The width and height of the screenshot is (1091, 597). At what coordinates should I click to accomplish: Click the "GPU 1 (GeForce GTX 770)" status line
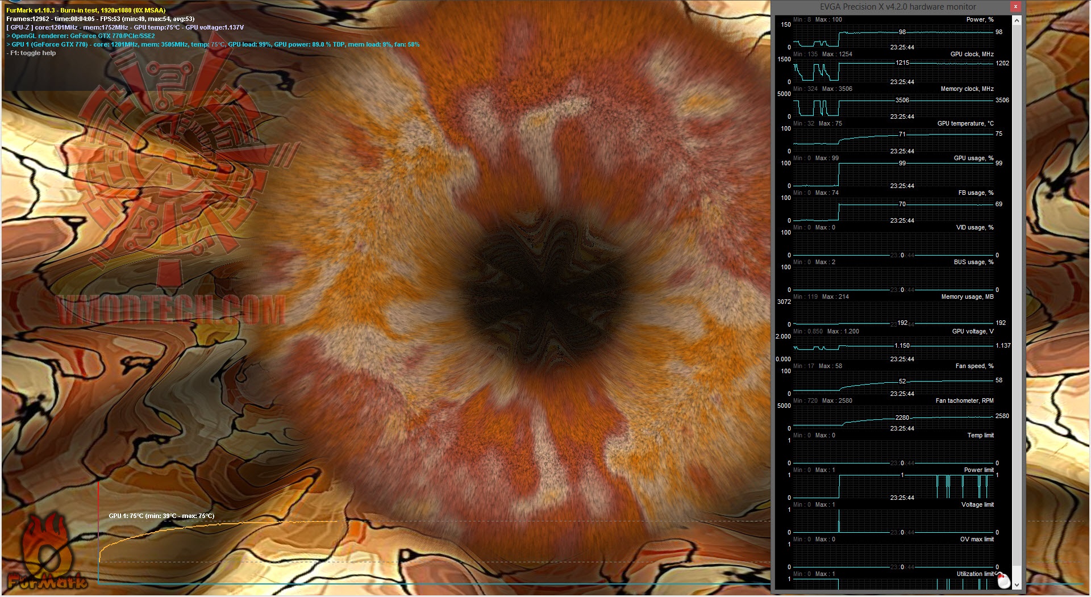tap(213, 44)
